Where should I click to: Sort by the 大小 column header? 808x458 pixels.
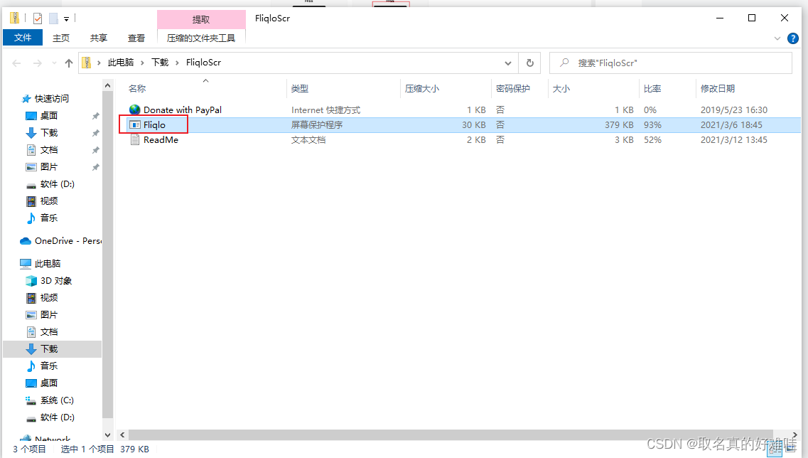click(x=561, y=89)
